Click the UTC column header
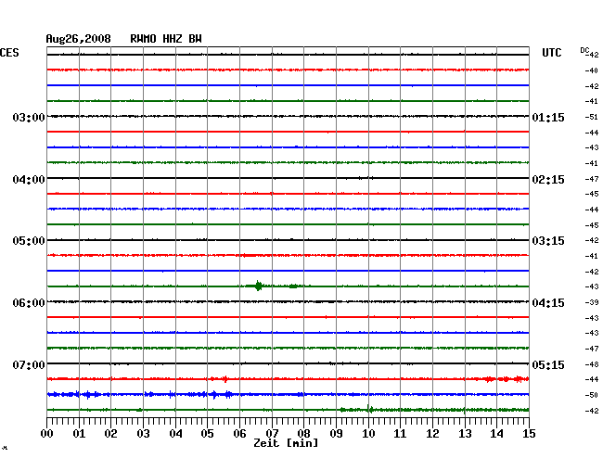The width and height of the screenshot is (603, 458). pos(551,53)
